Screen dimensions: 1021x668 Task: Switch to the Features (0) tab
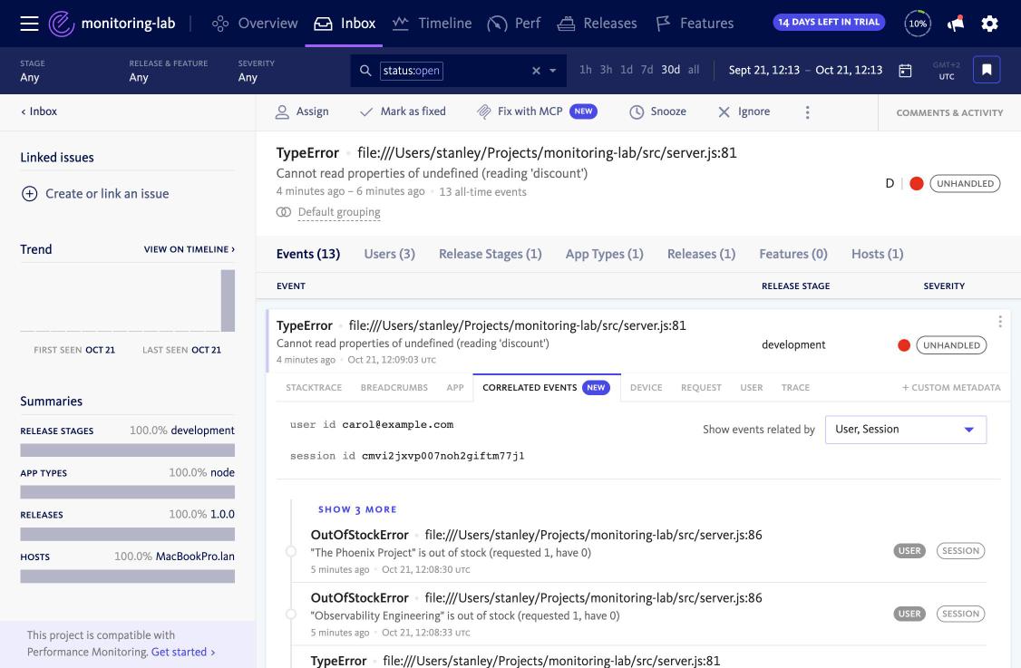coord(793,254)
